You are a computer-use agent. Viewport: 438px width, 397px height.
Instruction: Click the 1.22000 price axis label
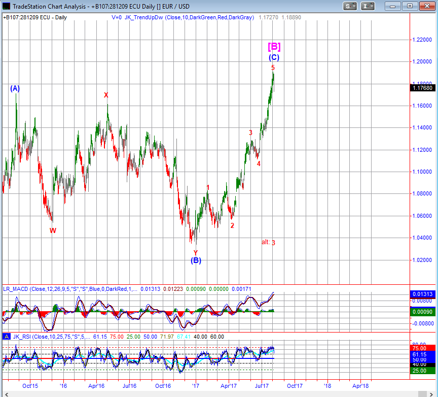tap(422, 40)
